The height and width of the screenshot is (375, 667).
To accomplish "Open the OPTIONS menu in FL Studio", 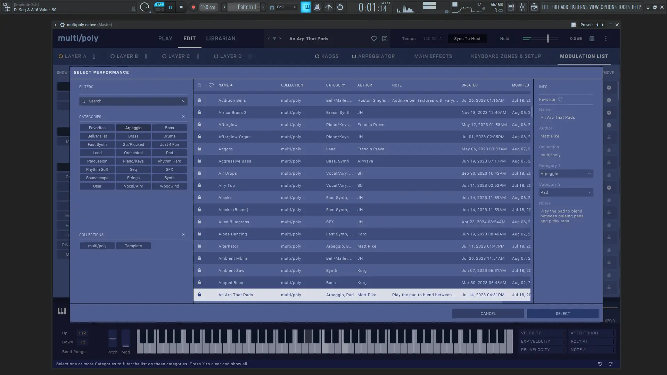I will [x=610, y=7].
